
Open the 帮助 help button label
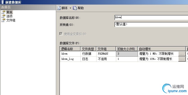tap(81, 8)
